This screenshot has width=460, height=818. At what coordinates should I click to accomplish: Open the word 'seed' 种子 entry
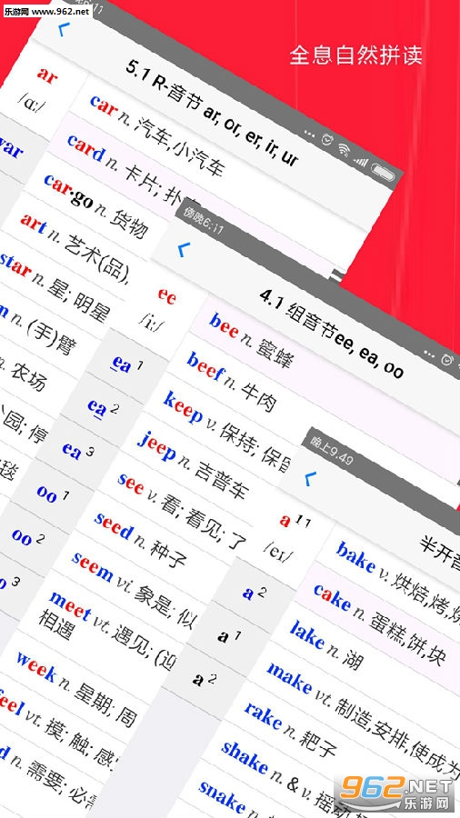tap(140, 540)
